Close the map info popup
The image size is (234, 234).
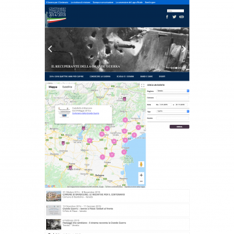click(x=110, y=107)
